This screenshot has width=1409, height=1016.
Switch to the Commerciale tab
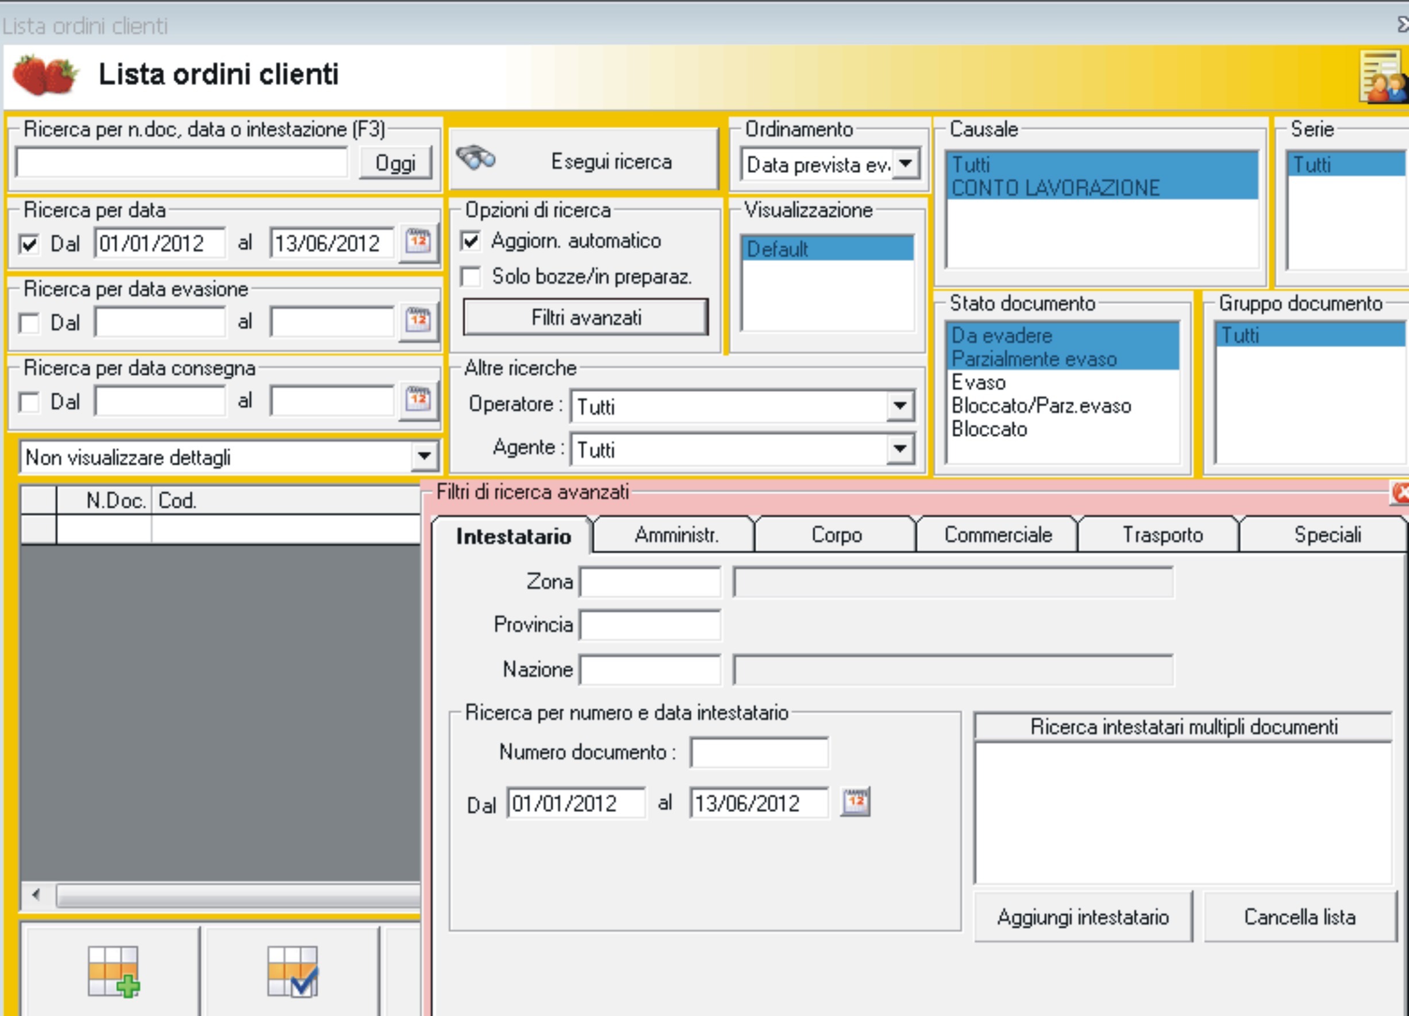point(998,535)
